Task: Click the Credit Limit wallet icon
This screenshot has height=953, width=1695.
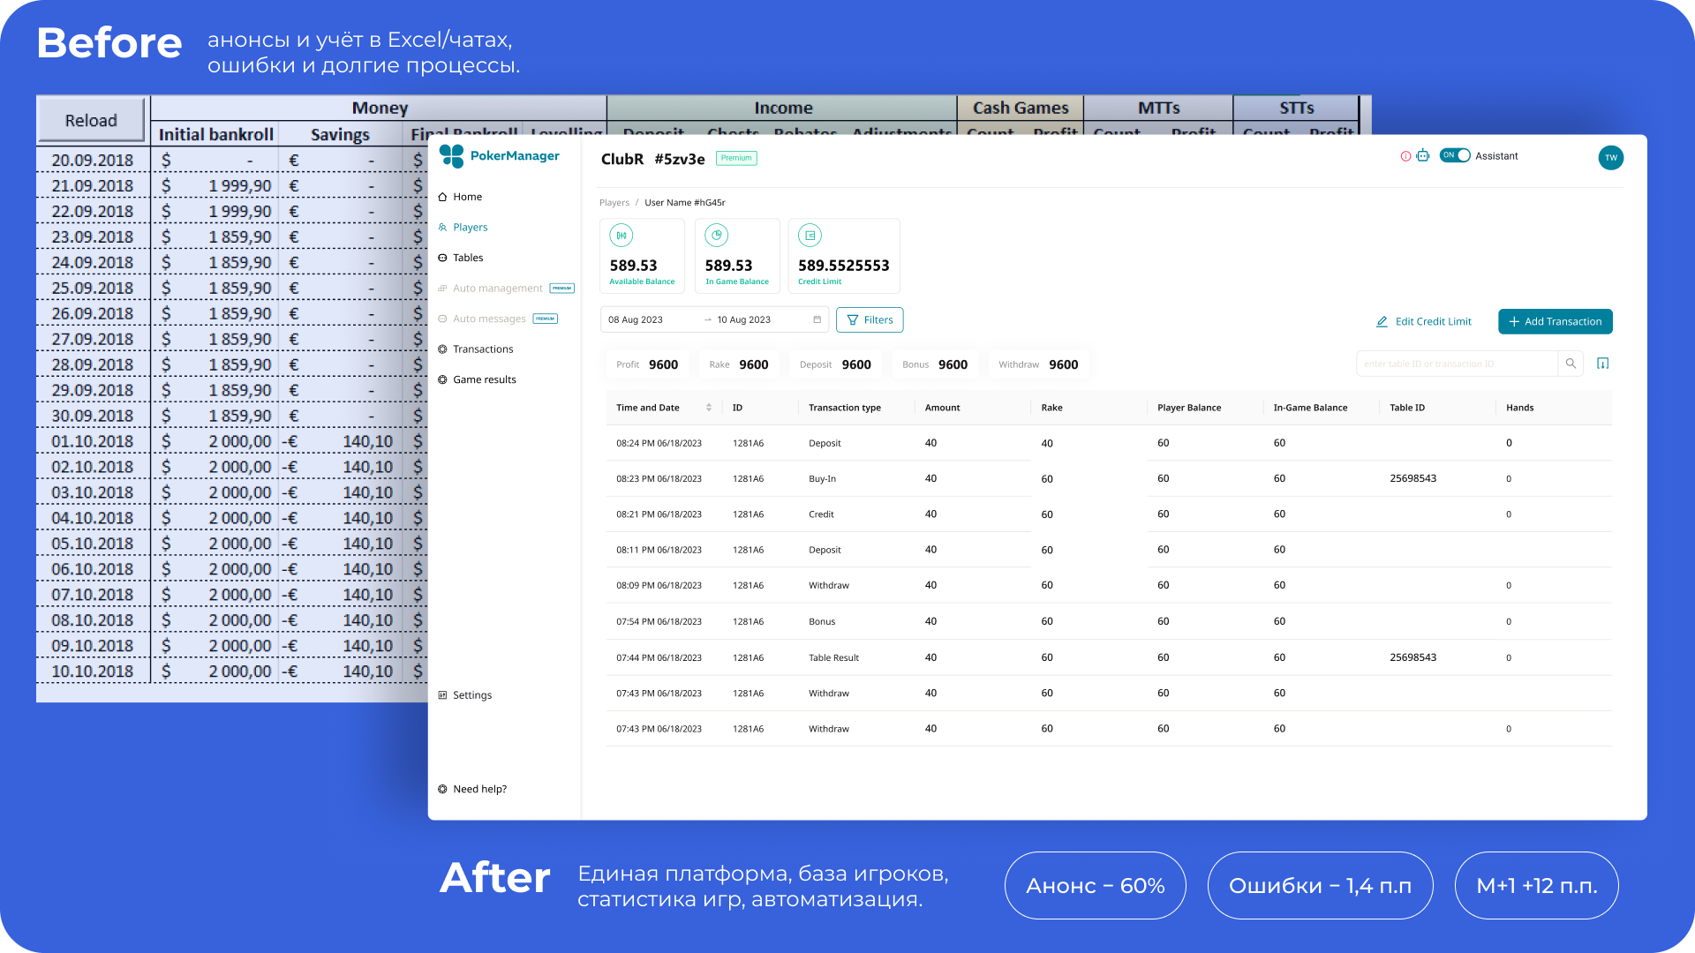Action: (x=810, y=236)
